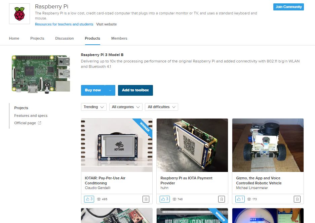Bookmark the Raspberry Pi as IOTA Payment Provider project
The image size is (315, 223).
coord(222,199)
